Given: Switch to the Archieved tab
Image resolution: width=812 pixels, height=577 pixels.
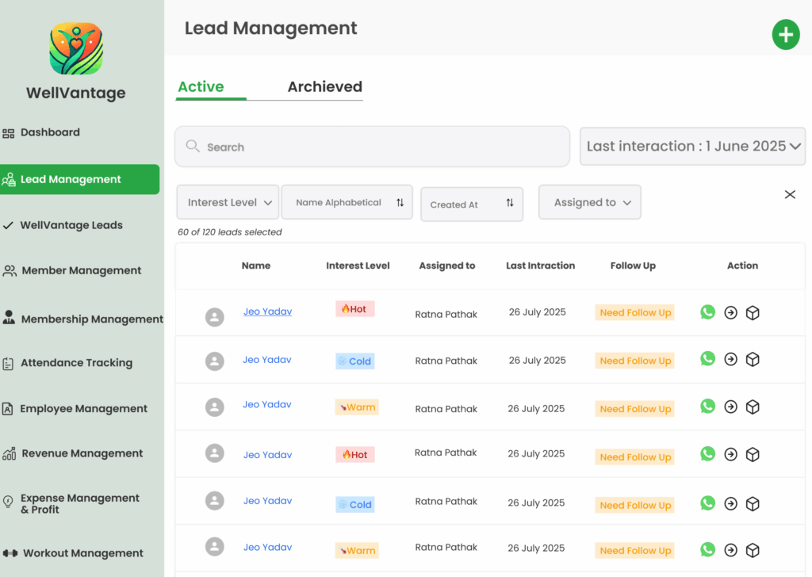Looking at the screenshot, I should click(x=324, y=87).
